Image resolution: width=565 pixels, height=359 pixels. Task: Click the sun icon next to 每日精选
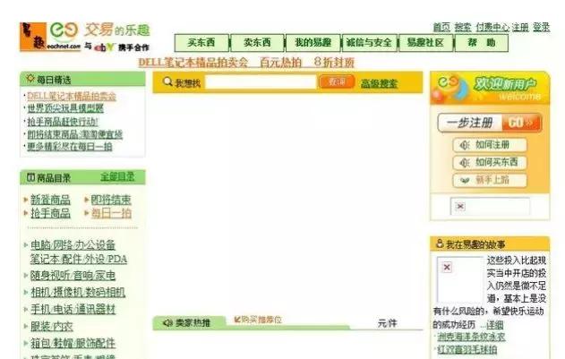tap(30, 78)
